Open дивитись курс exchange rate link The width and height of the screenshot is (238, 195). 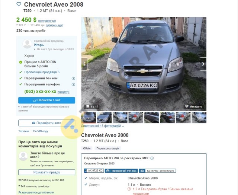click(x=54, y=25)
